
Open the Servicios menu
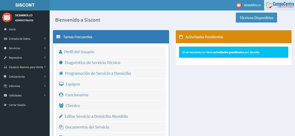coord(25,48)
